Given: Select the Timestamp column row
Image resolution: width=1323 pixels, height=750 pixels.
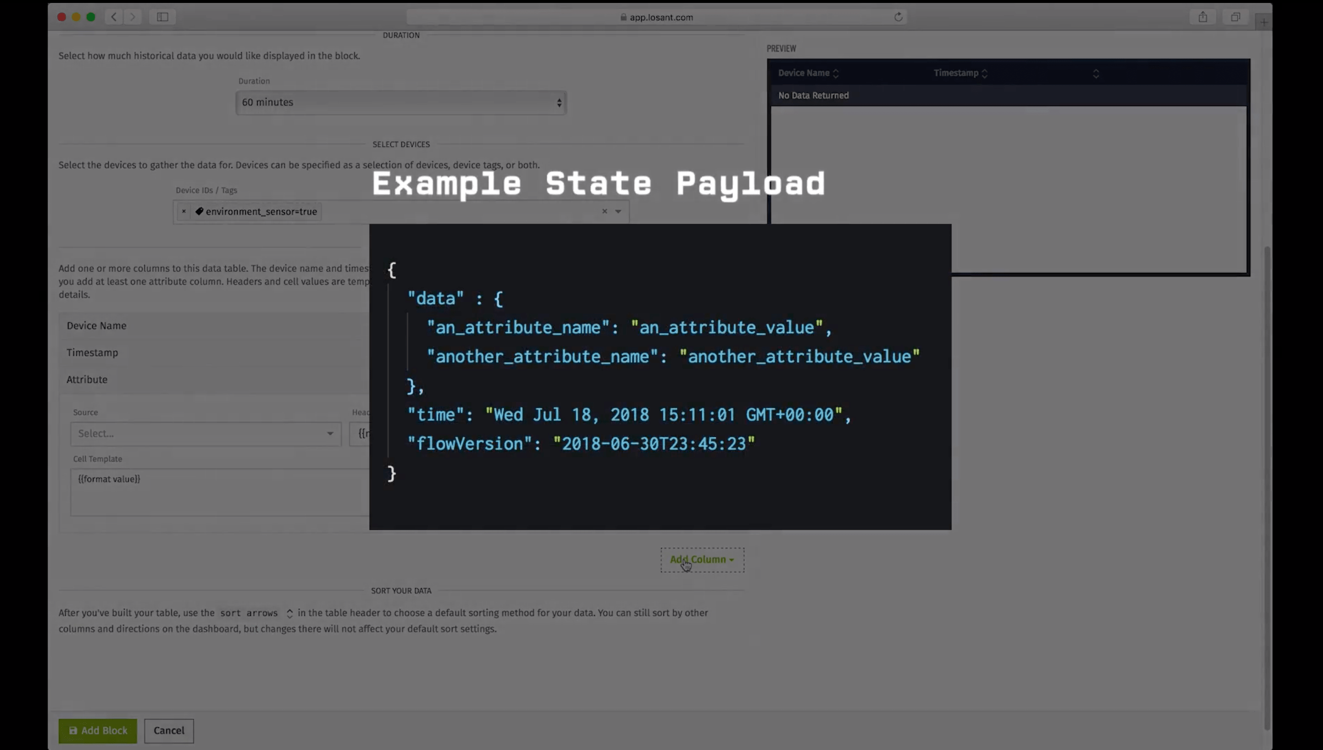Looking at the screenshot, I should click(x=214, y=352).
